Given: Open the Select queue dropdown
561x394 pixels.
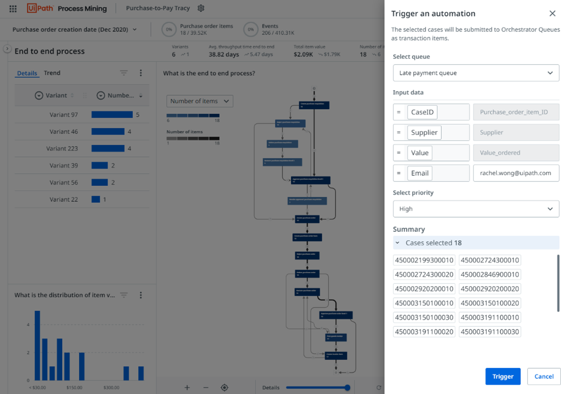Looking at the screenshot, I should (476, 73).
